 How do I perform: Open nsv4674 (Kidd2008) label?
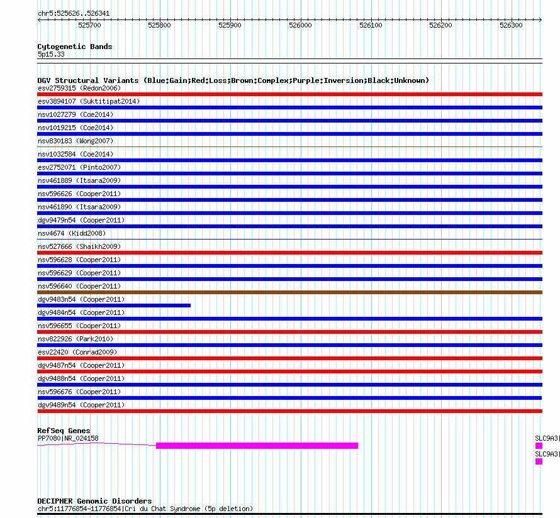click(x=72, y=233)
